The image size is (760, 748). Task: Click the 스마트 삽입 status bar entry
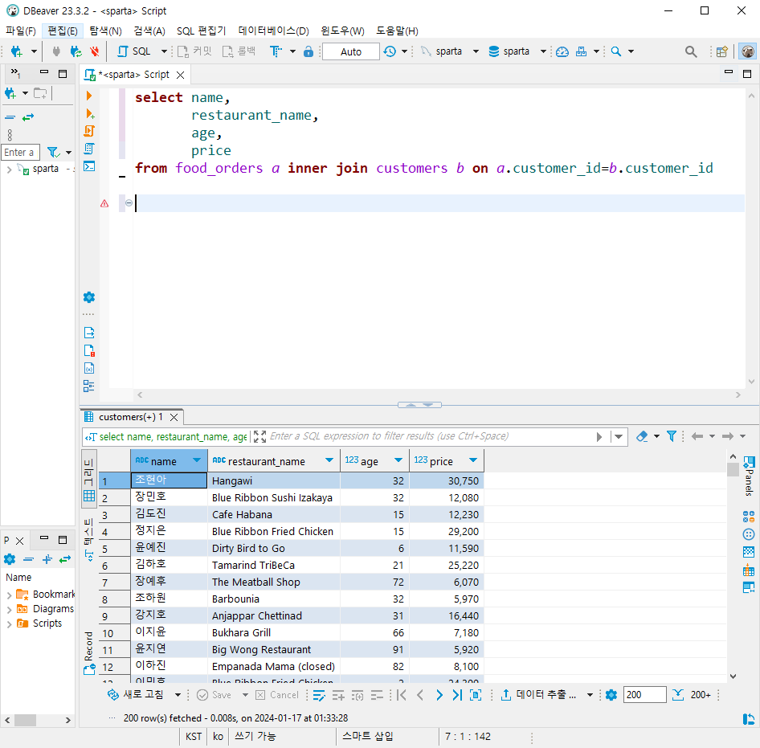click(x=367, y=737)
